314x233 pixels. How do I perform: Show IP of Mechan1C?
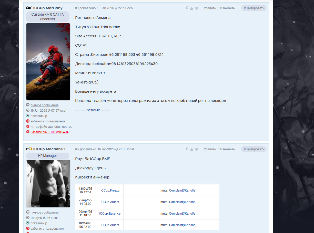pyautogui.click(x=39, y=223)
